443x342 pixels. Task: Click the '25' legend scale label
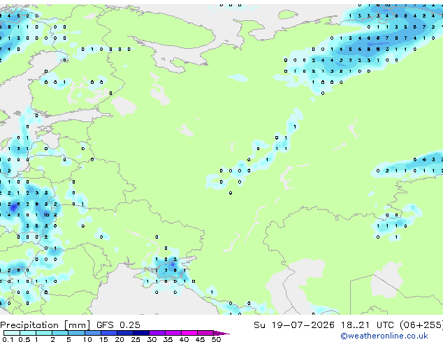(136, 339)
